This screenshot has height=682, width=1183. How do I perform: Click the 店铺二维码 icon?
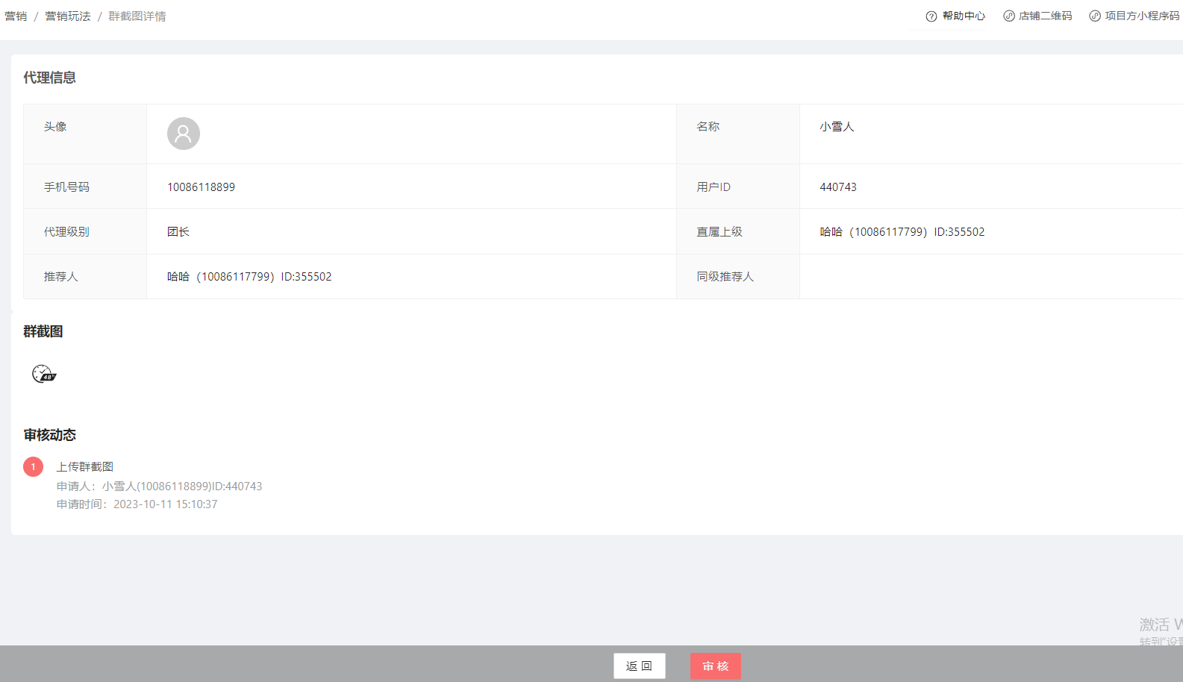(x=1008, y=16)
